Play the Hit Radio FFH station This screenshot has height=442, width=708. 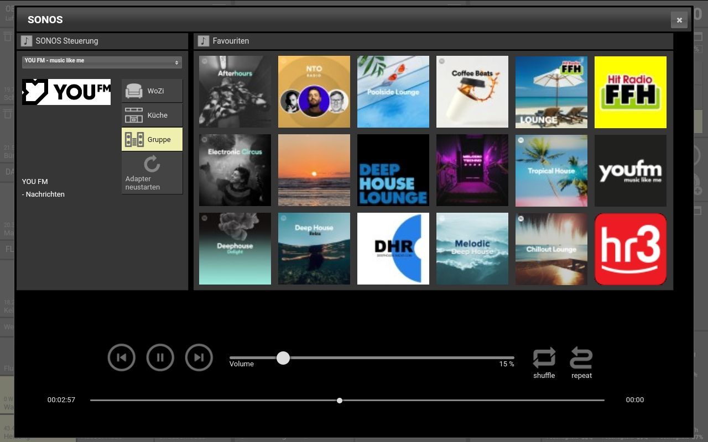[x=631, y=92]
